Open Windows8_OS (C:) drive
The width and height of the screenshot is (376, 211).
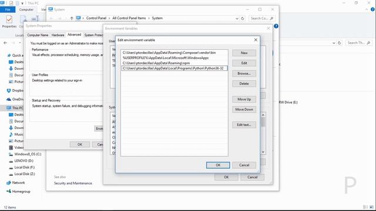pyautogui.click(x=25, y=154)
